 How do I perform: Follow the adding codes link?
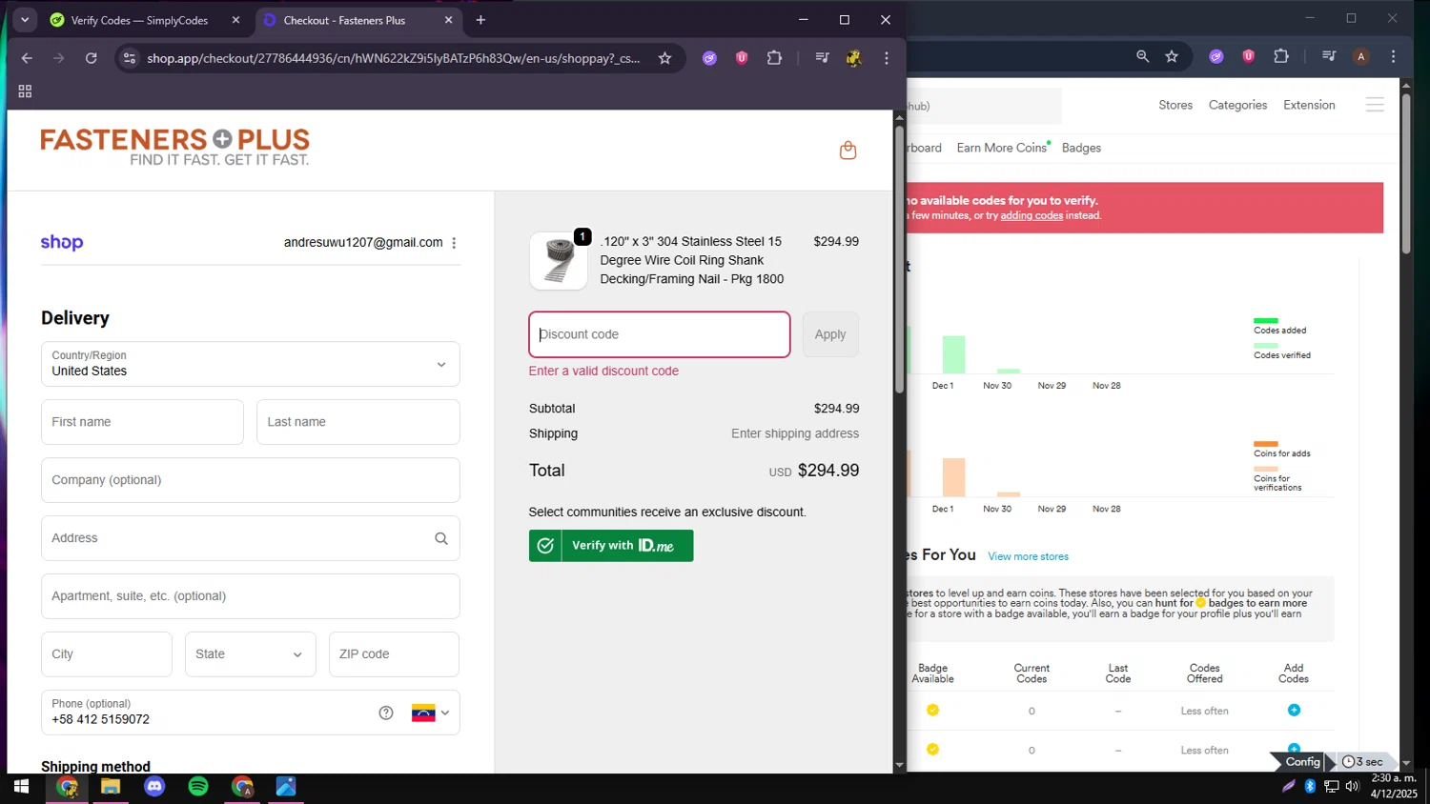point(1032,215)
